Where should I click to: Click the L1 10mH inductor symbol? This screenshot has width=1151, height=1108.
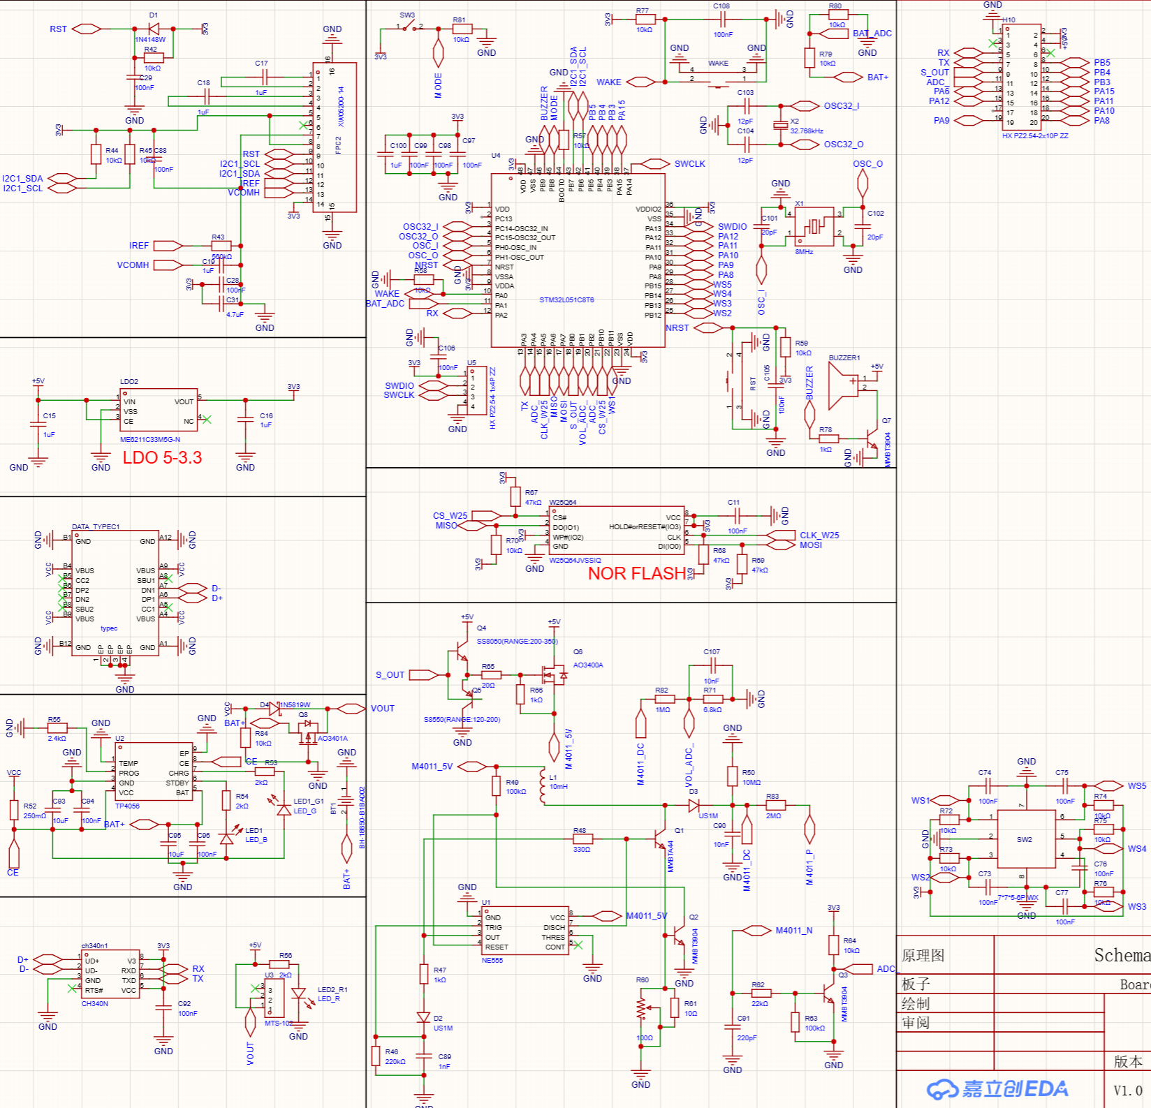543,786
